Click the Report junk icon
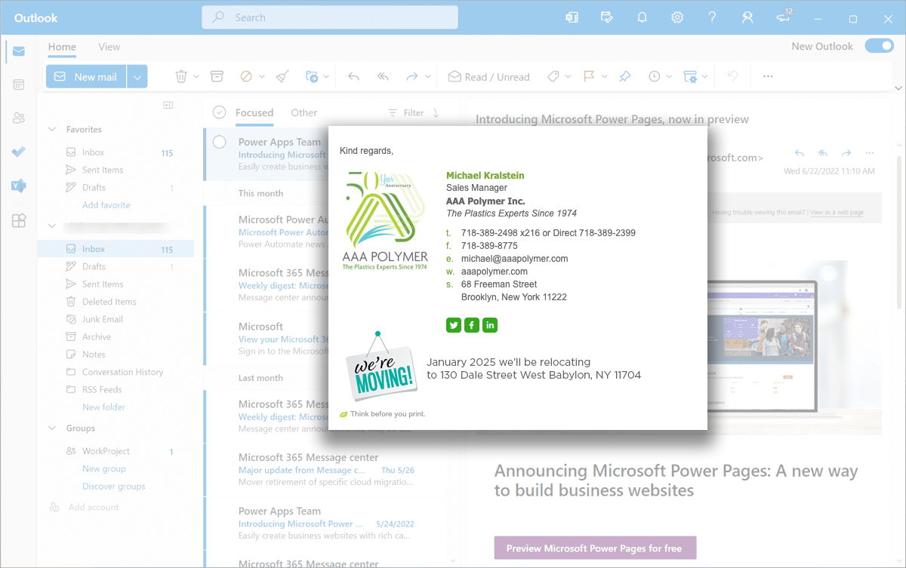This screenshot has height=568, width=906. click(246, 76)
